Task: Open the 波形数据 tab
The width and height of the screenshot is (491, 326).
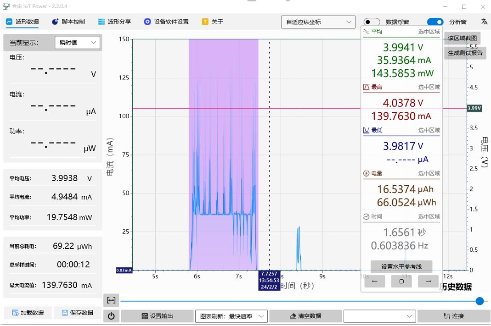Action: coord(22,22)
